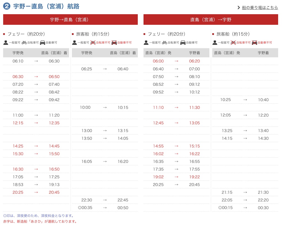Click crossed-out bicycle icon under Naoshima-departure passenger boat
Viewport: 282px width, 226px height.
233,43
